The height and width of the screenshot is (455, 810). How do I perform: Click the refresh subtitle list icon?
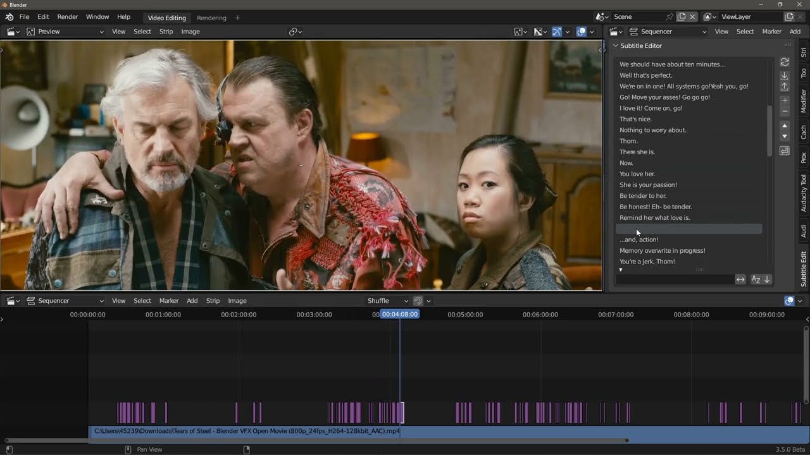785,62
